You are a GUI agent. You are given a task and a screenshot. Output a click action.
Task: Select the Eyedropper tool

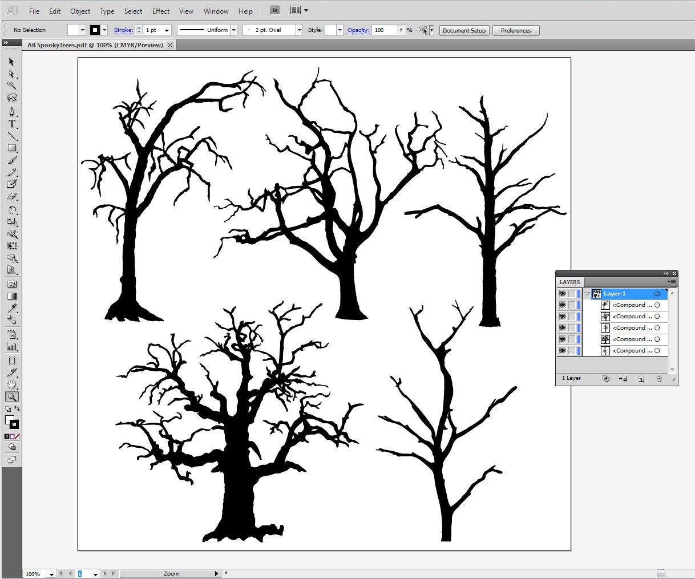click(12, 308)
